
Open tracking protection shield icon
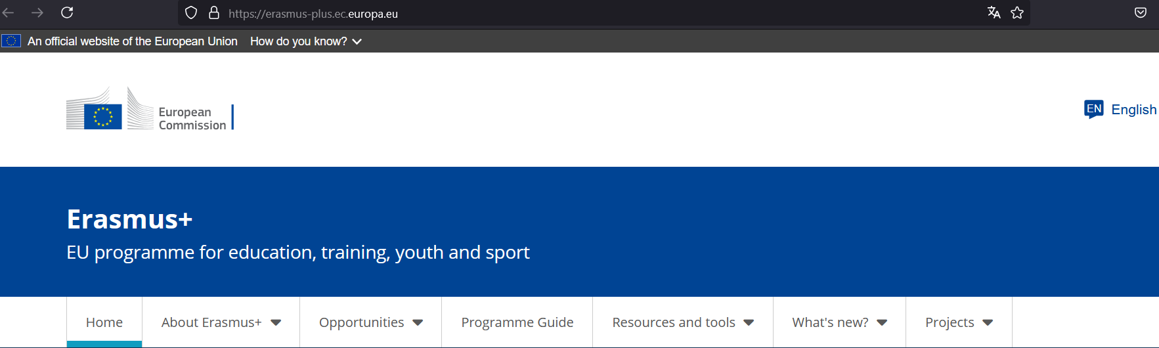(191, 13)
